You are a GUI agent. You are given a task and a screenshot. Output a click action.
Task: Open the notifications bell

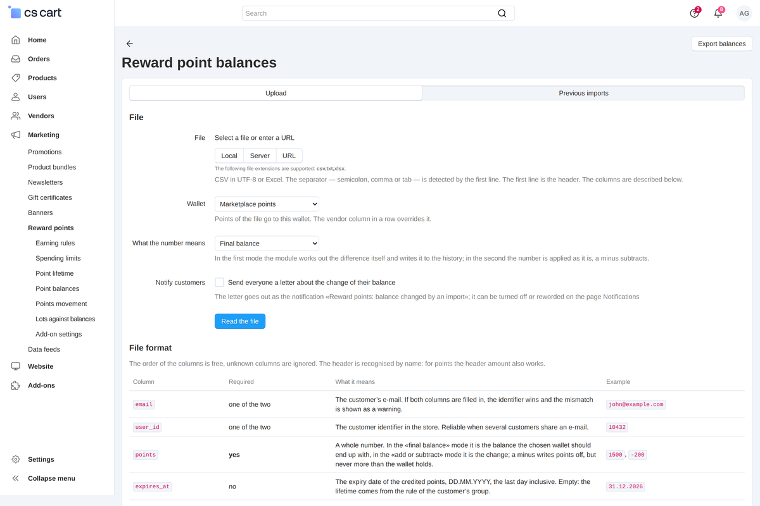718,13
